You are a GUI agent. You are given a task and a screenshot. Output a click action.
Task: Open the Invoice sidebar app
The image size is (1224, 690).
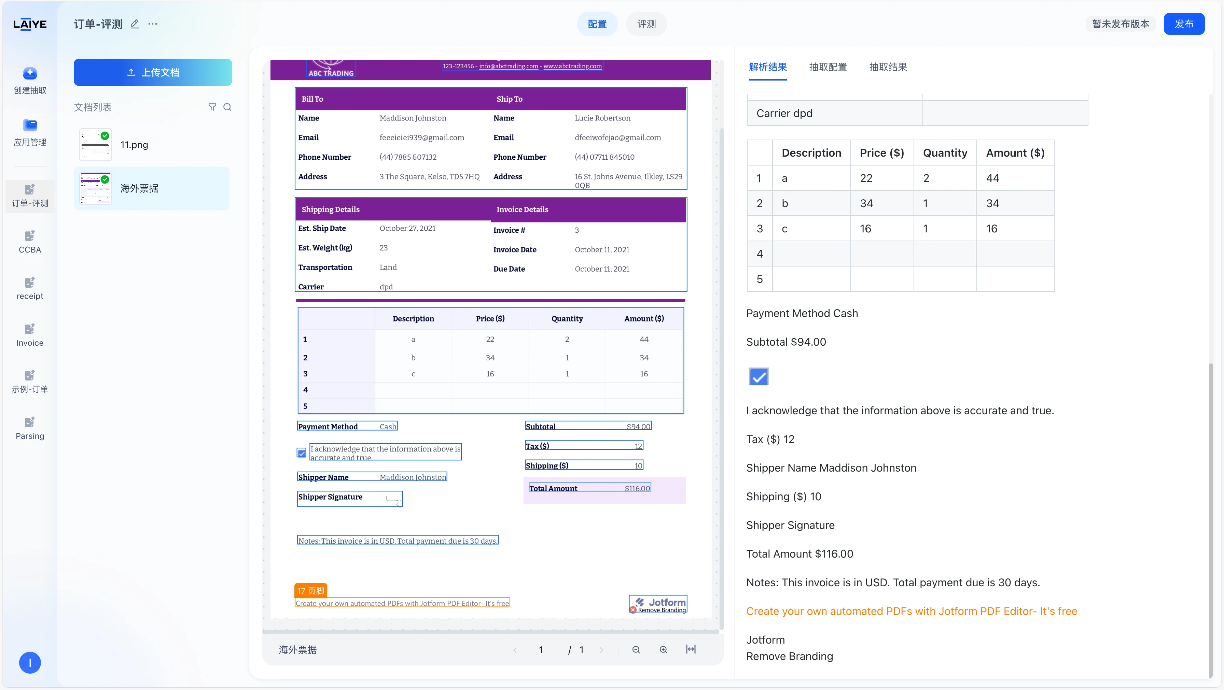pyautogui.click(x=29, y=335)
